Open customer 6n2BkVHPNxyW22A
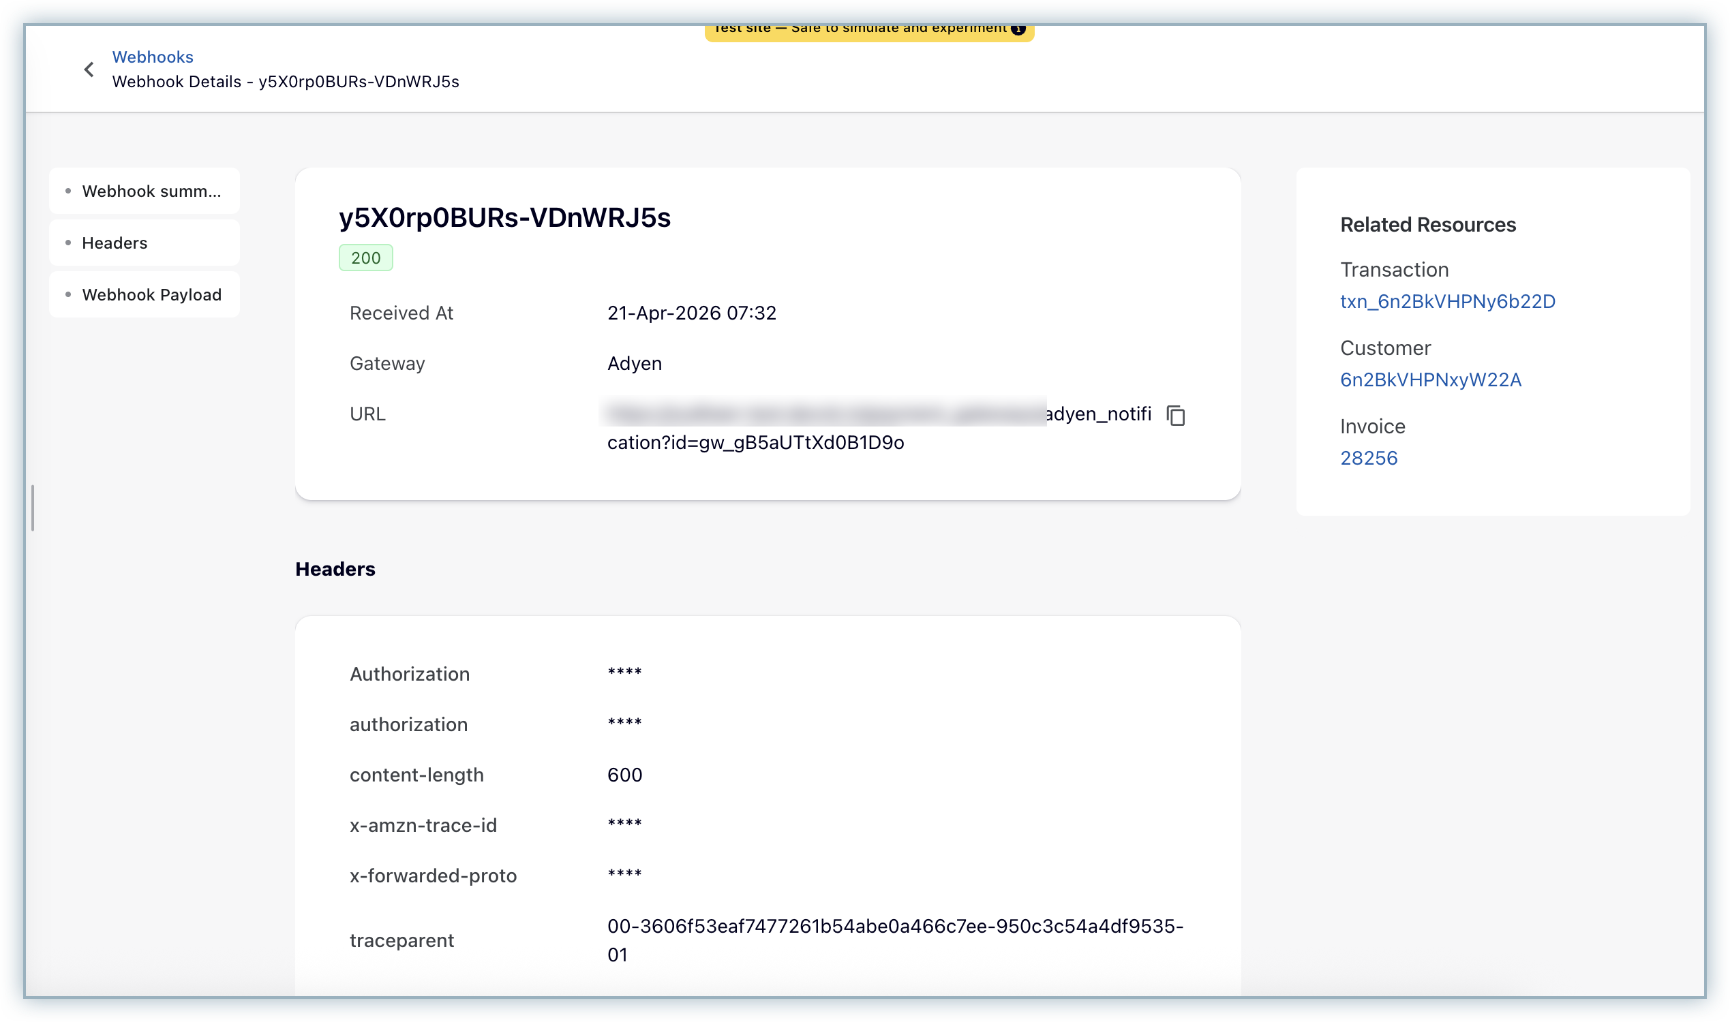 click(x=1430, y=380)
